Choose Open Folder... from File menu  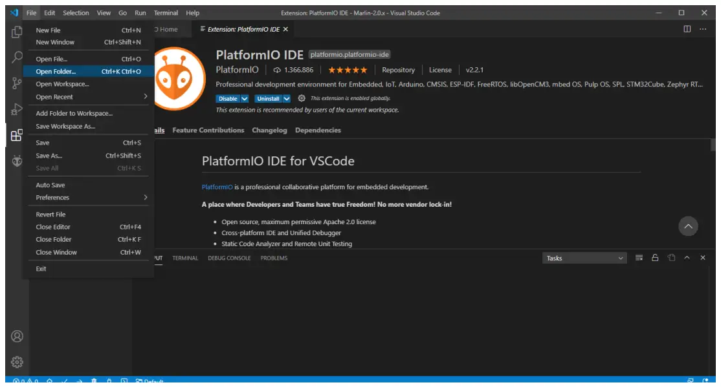tap(56, 72)
